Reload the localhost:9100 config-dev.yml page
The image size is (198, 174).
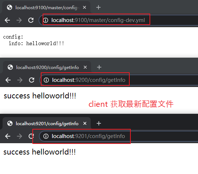31,20
